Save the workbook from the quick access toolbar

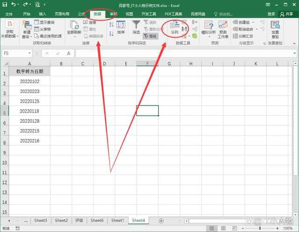5,4
